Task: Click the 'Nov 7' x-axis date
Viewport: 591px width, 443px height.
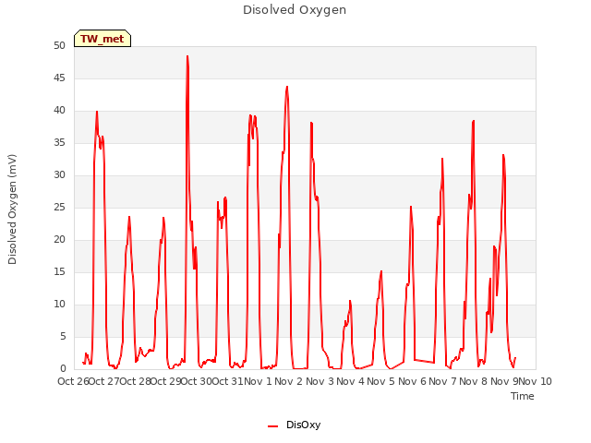Action: point(443,381)
